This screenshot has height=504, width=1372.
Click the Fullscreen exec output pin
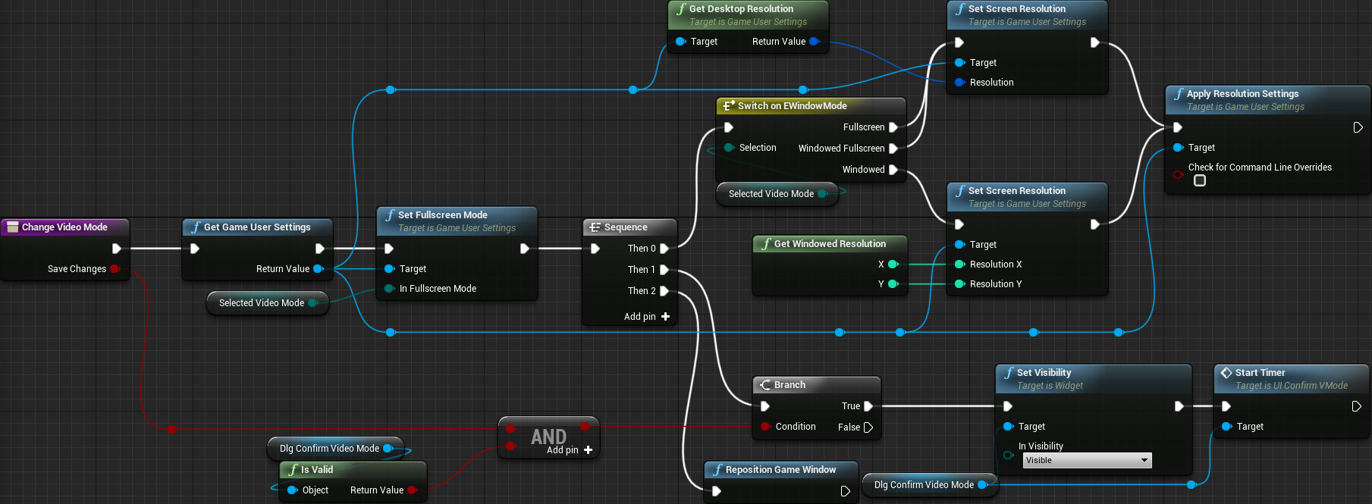coord(893,127)
